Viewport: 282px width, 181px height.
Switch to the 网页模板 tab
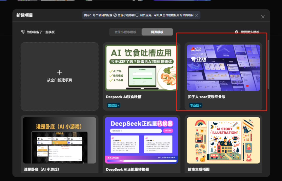157,32
